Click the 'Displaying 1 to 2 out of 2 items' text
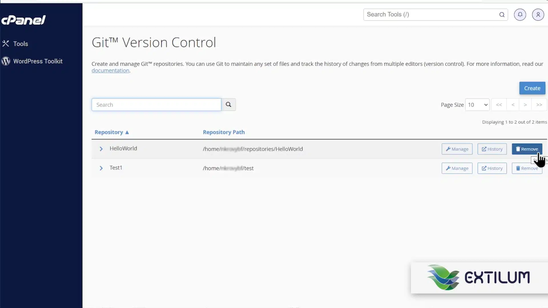Viewport: 548px width, 308px height. pos(515,122)
